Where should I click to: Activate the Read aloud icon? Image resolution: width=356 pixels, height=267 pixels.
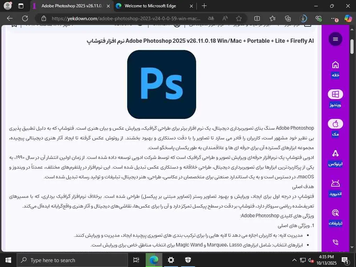[225, 18]
